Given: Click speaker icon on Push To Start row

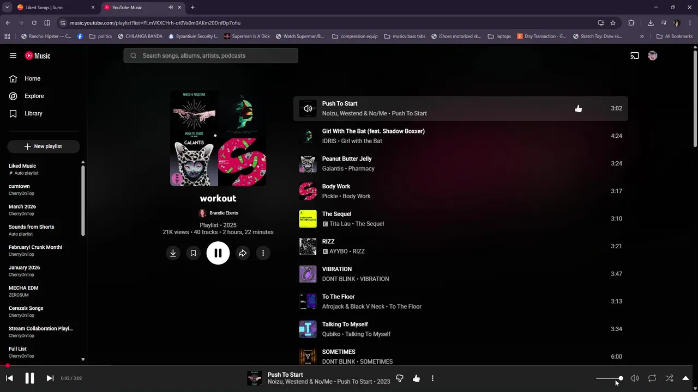Looking at the screenshot, I should (308, 108).
